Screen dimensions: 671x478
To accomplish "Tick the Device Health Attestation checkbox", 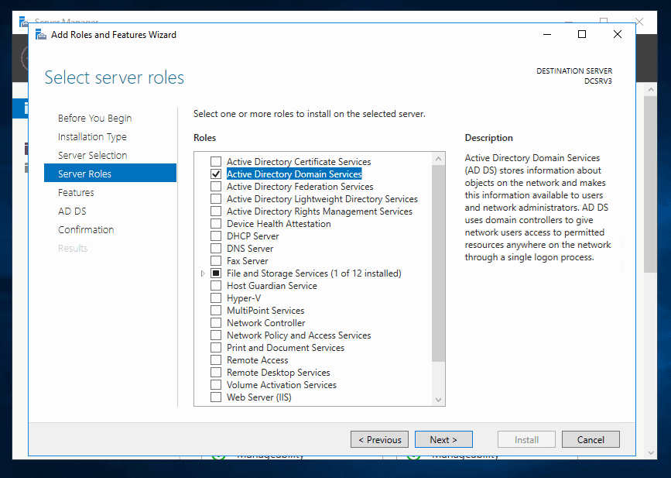I will click(216, 224).
